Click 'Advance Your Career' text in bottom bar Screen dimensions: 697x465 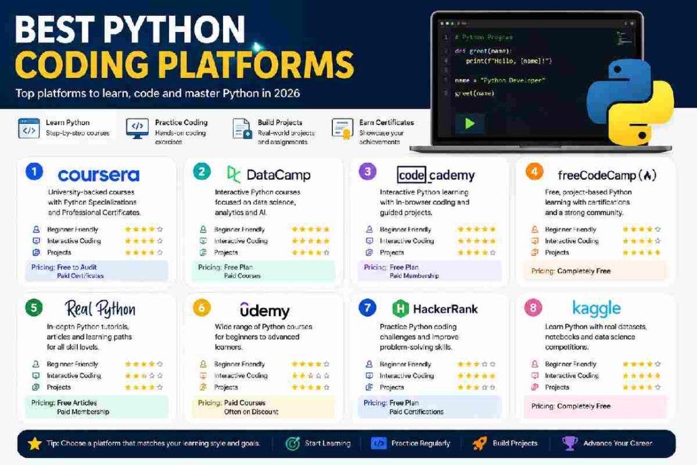pos(618,443)
